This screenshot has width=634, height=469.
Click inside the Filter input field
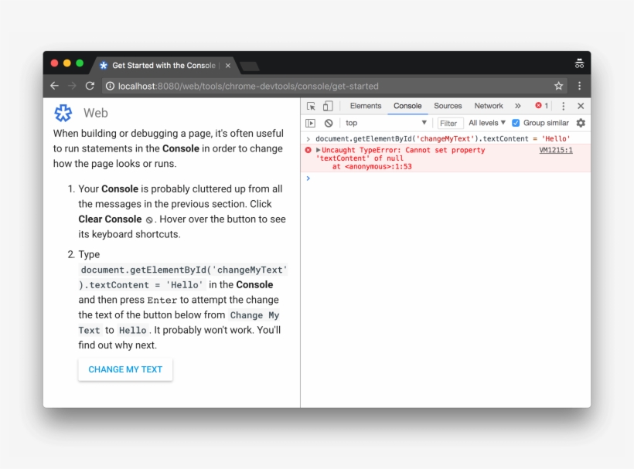coord(449,122)
